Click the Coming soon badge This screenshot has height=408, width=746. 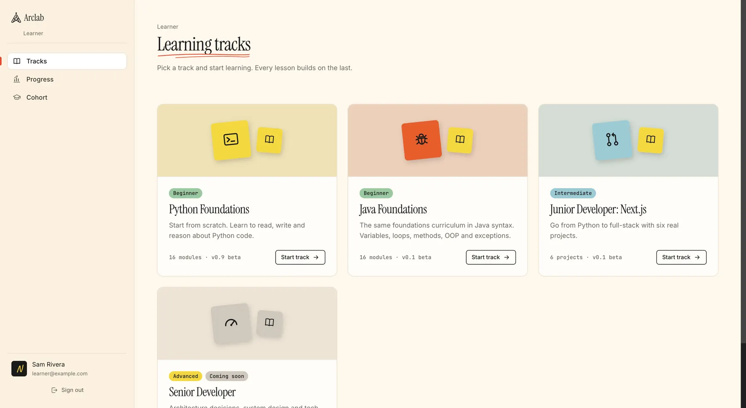(227, 377)
